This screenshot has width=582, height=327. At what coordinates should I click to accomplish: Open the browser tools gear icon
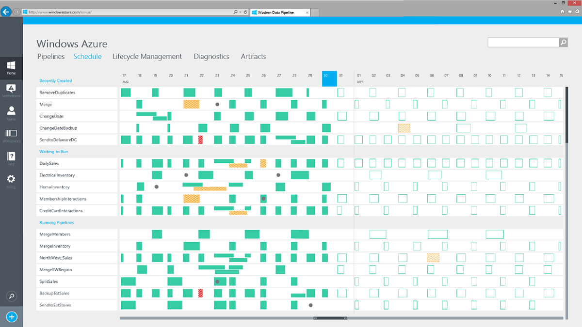[577, 11]
